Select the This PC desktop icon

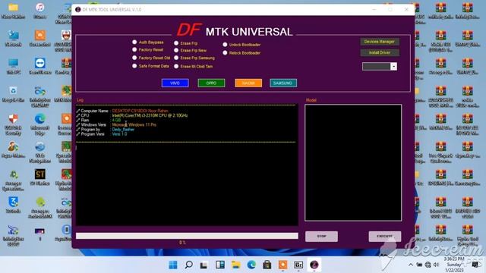tap(13, 66)
